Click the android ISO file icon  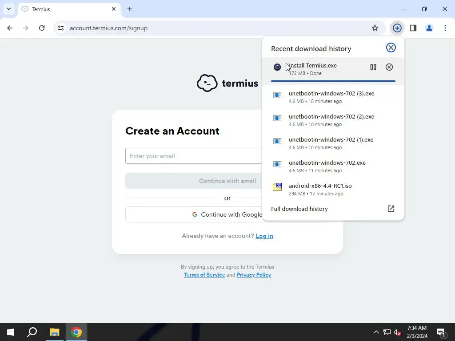coord(277,187)
